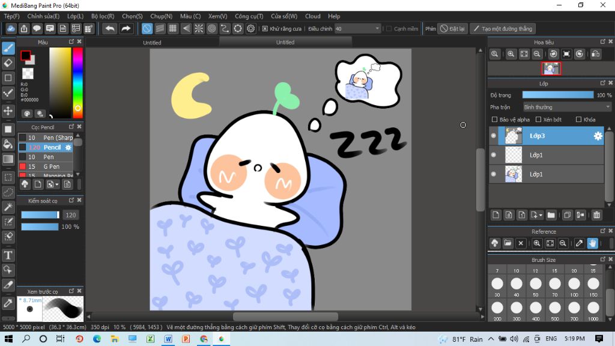Toggle visibility of layer Lớp3
This screenshot has width=615, height=346.
tap(494, 136)
